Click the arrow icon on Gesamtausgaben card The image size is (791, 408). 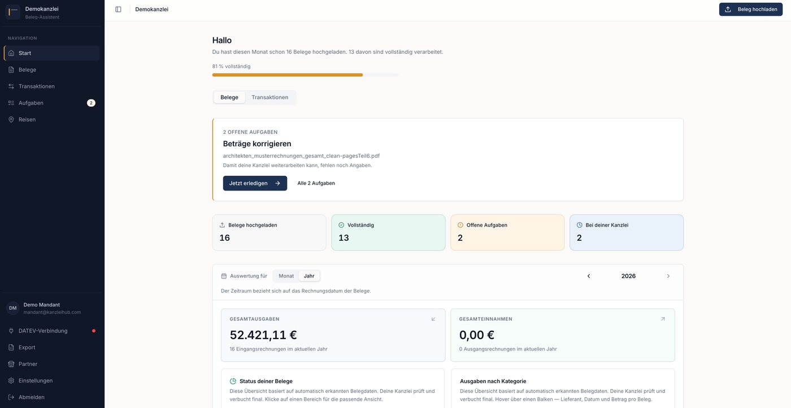point(433,319)
